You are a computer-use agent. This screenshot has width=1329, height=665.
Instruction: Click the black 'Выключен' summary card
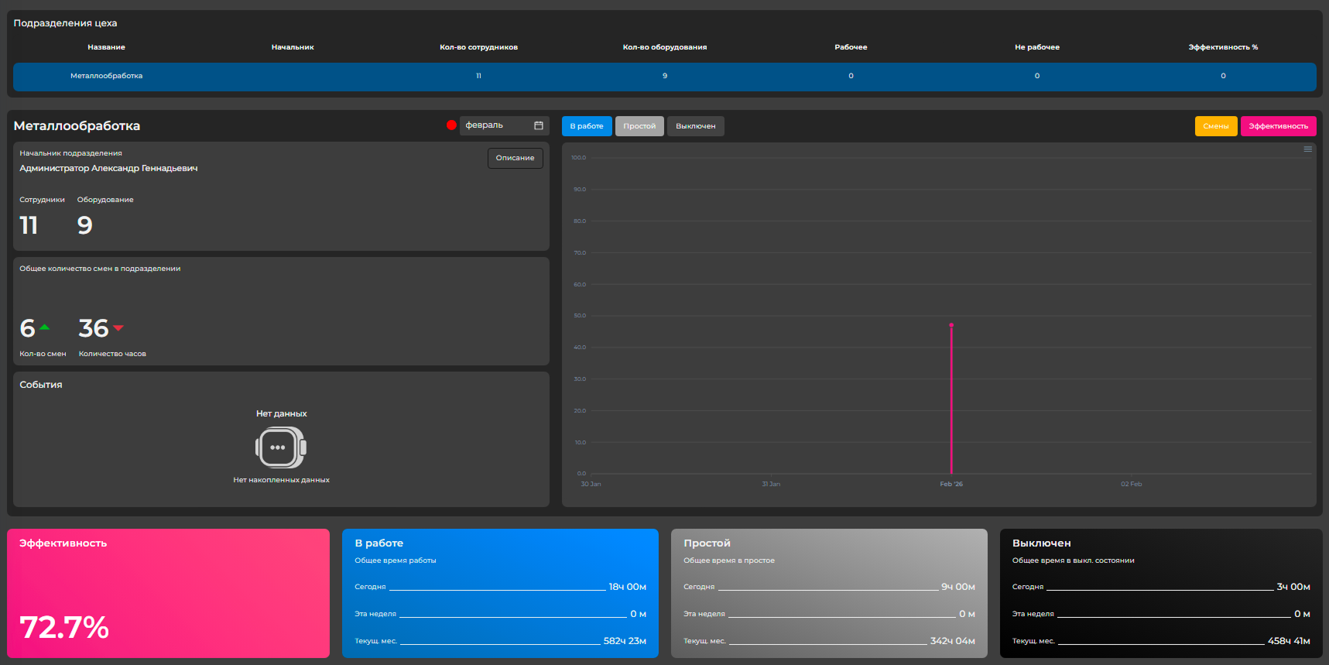[x=1160, y=593]
